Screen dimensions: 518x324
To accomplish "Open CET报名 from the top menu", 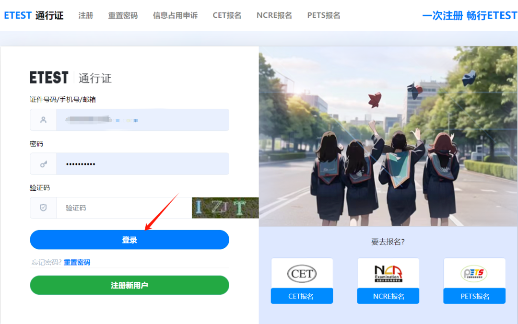I will point(226,15).
